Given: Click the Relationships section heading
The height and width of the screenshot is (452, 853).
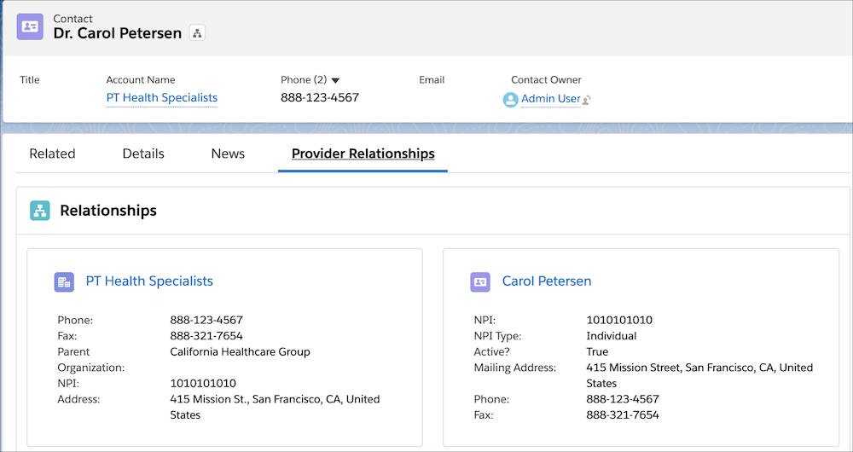Looking at the screenshot, I should 108,211.
